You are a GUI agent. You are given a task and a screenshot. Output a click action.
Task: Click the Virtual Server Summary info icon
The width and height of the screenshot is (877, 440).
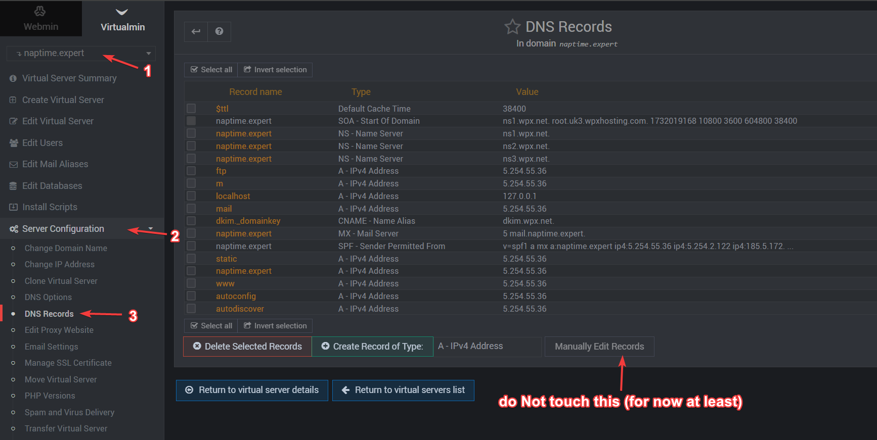pyautogui.click(x=13, y=78)
